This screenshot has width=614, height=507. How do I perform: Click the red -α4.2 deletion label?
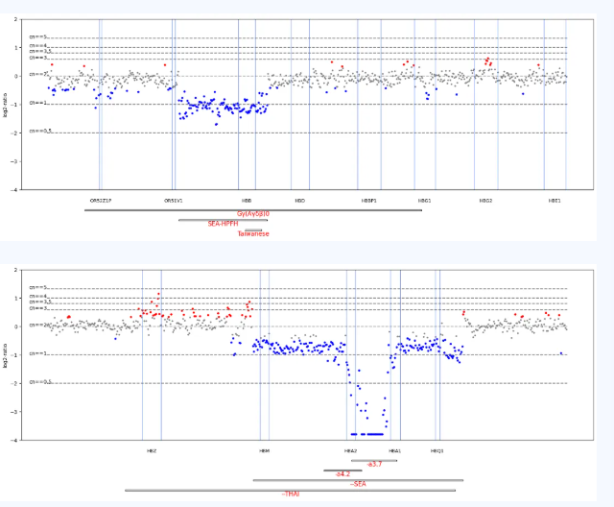[342, 474]
